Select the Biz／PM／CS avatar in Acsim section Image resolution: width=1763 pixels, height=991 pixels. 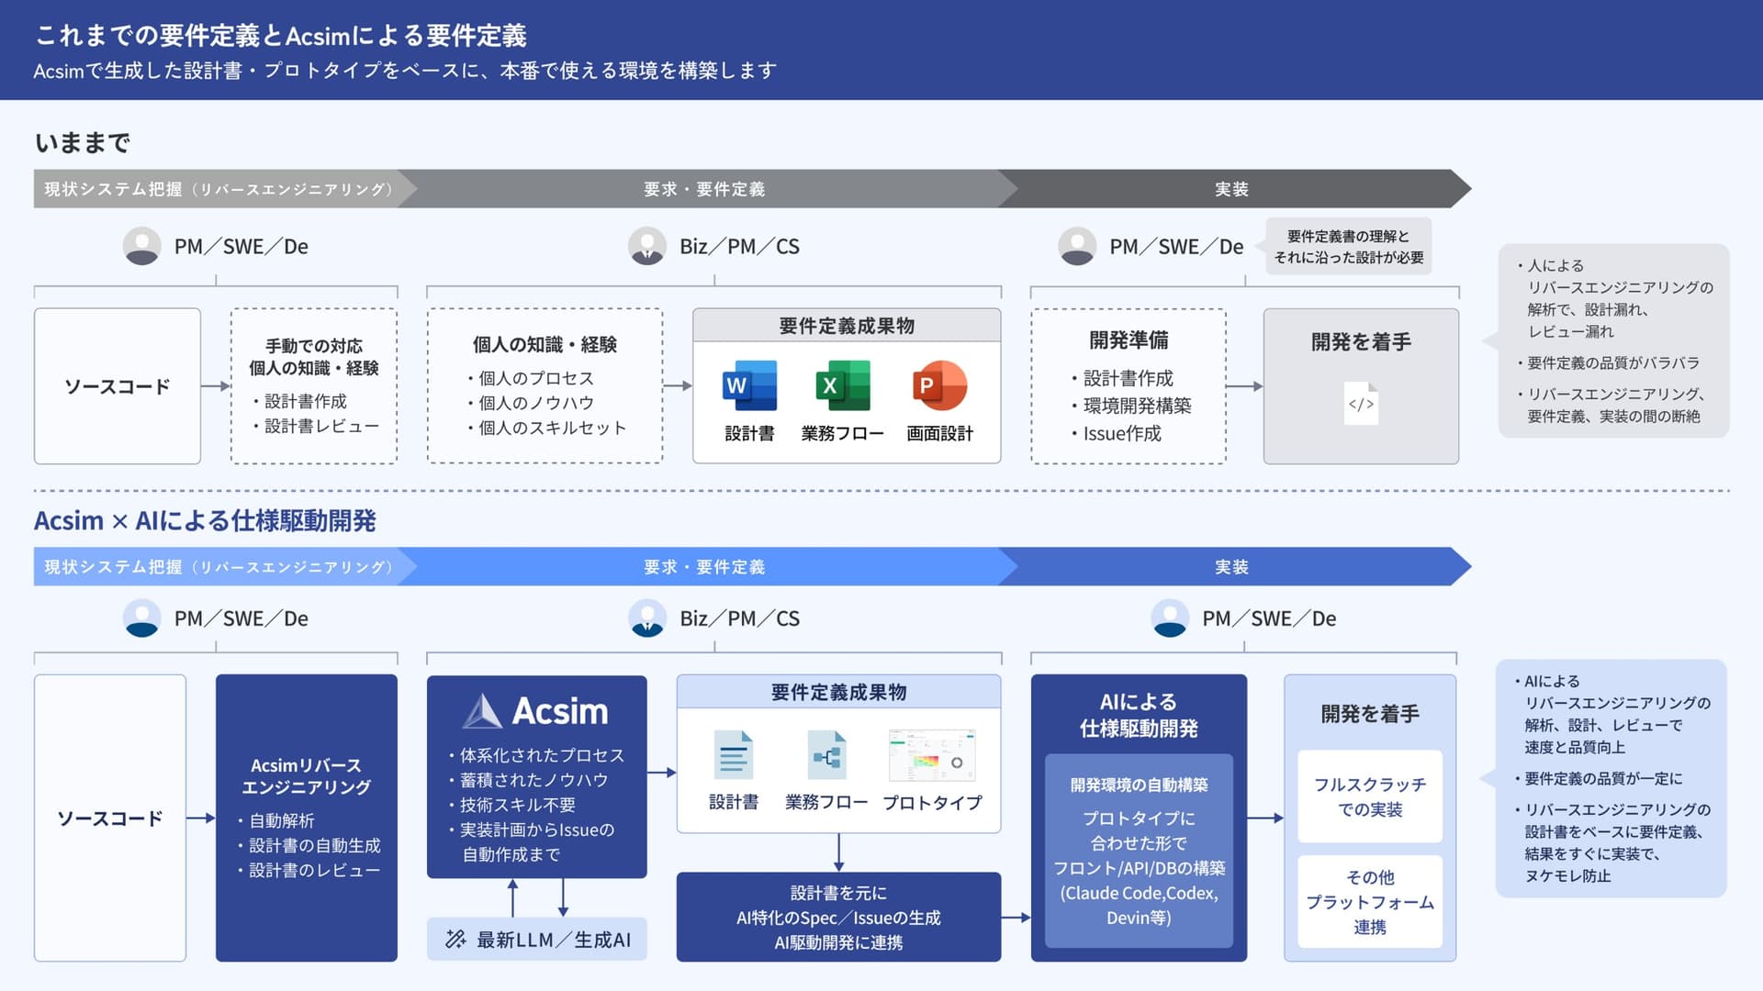[x=647, y=618]
